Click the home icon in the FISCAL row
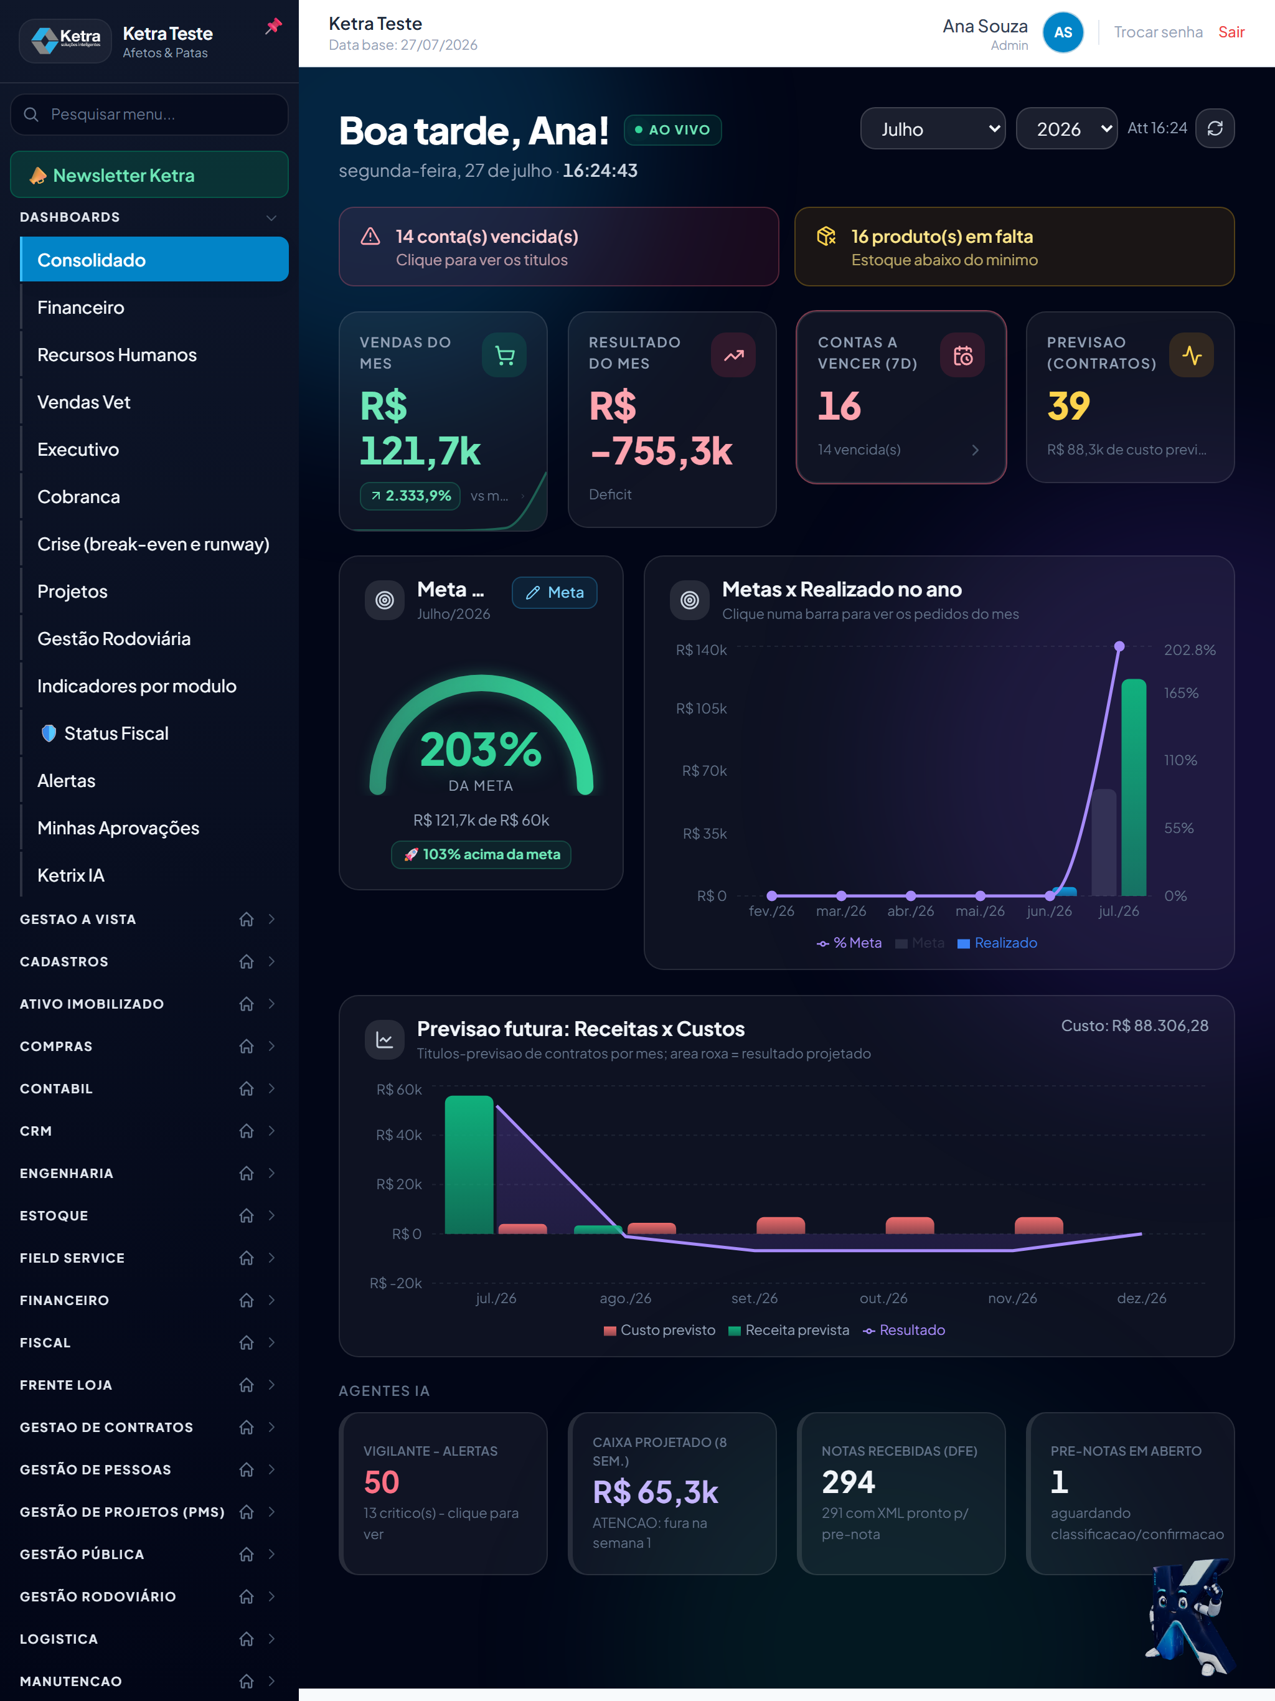Image resolution: width=1275 pixels, height=1701 pixels. (246, 1342)
